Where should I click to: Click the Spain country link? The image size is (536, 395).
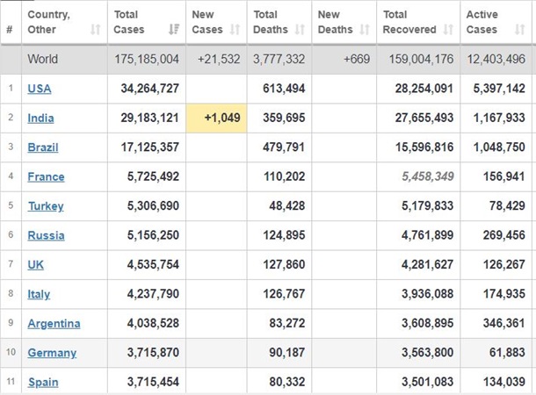click(43, 382)
